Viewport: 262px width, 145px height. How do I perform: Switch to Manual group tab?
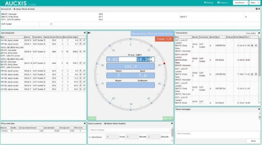click(139, 33)
